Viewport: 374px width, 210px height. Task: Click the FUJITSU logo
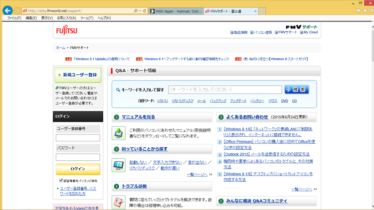pyautogui.click(x=66, y=31)
